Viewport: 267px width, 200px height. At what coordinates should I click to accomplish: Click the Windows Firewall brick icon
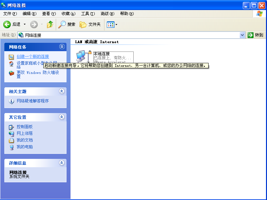point(11,73)
